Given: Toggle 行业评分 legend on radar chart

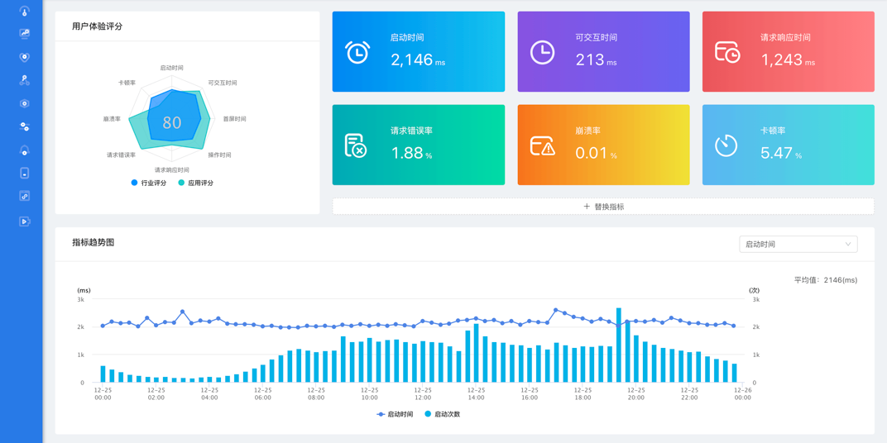Looking at the screenshot, I should tap(149, 183).
